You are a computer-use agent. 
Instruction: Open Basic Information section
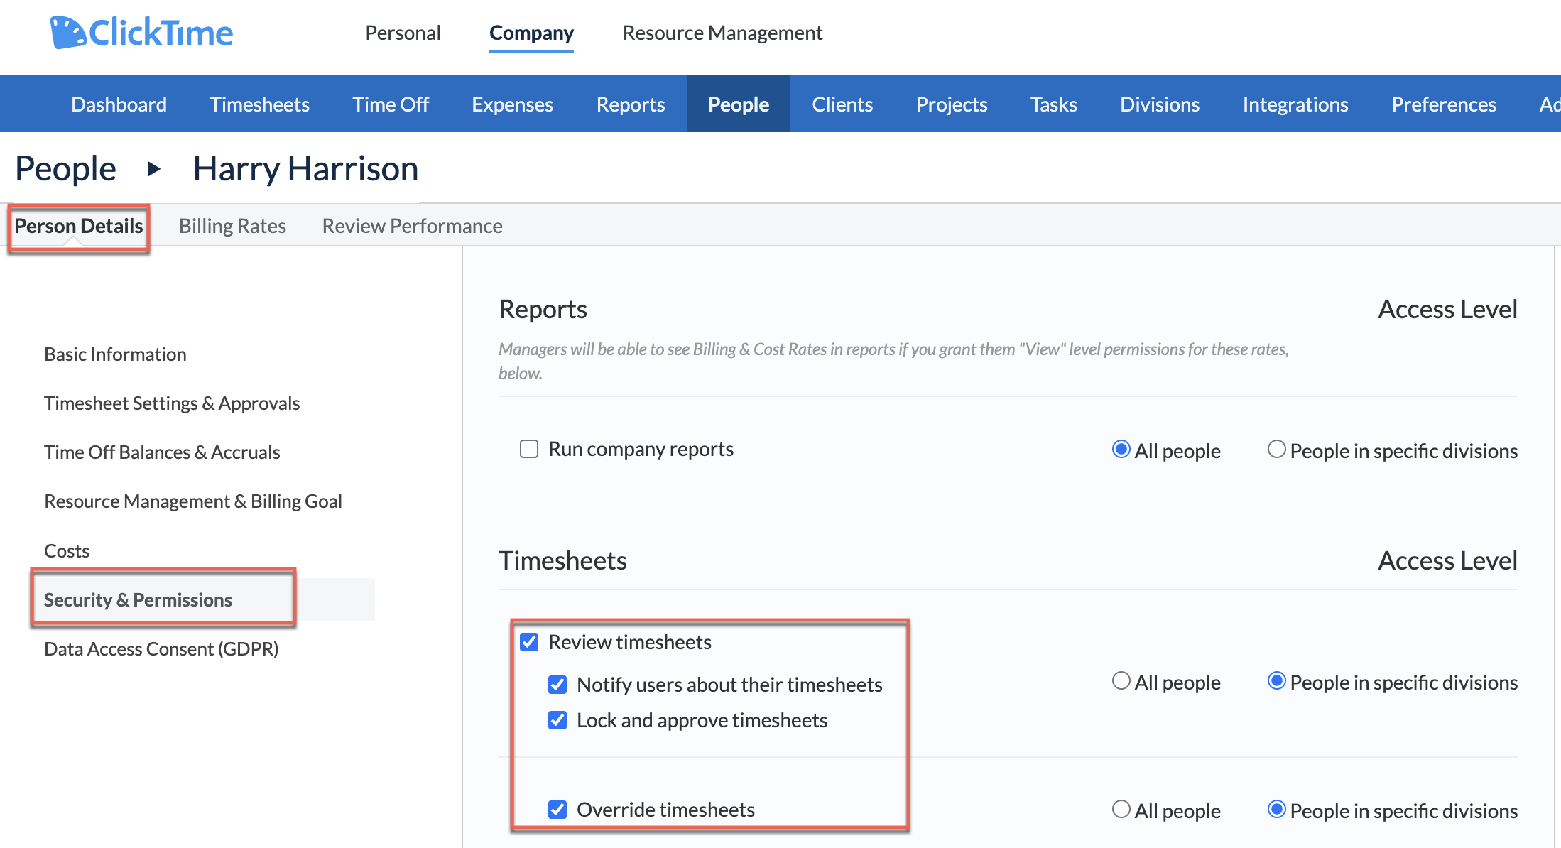(x=115, y=354)
